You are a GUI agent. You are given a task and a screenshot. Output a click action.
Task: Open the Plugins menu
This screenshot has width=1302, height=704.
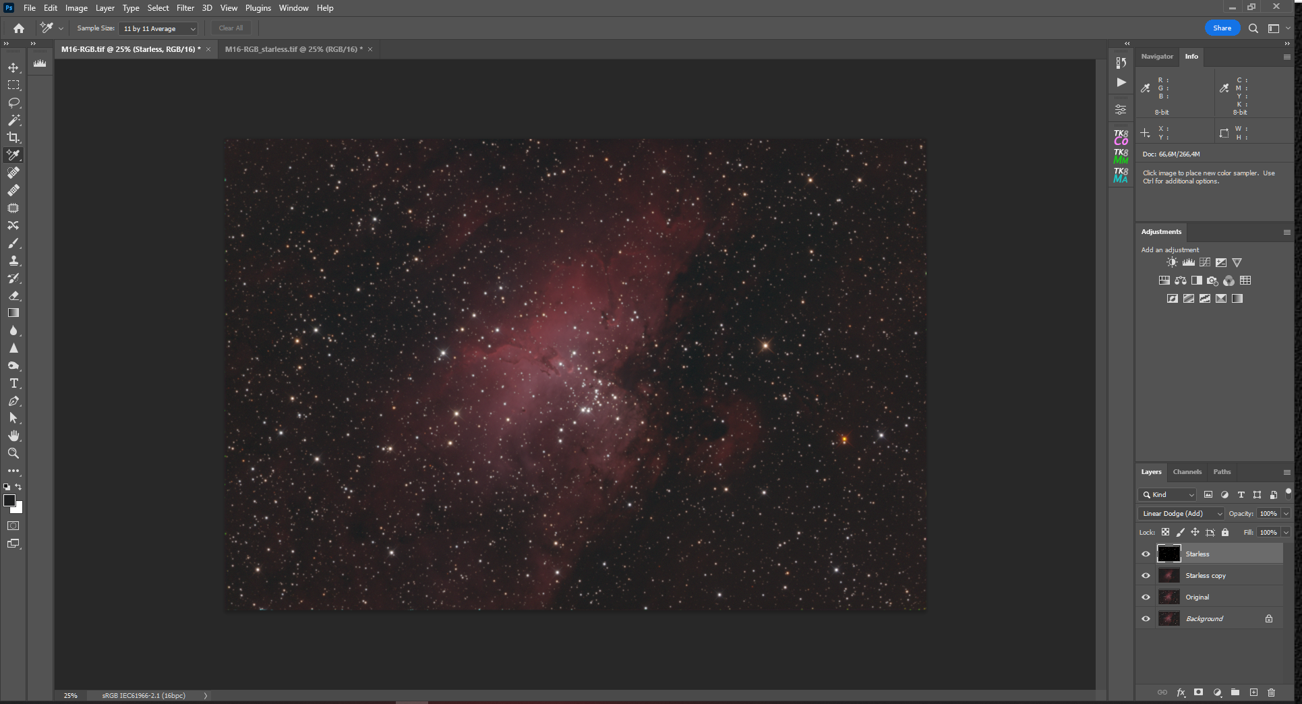[x=258, y=8]
